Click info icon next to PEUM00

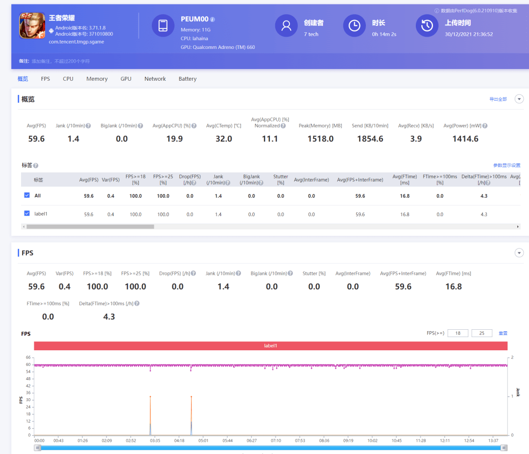click(213, 20)
